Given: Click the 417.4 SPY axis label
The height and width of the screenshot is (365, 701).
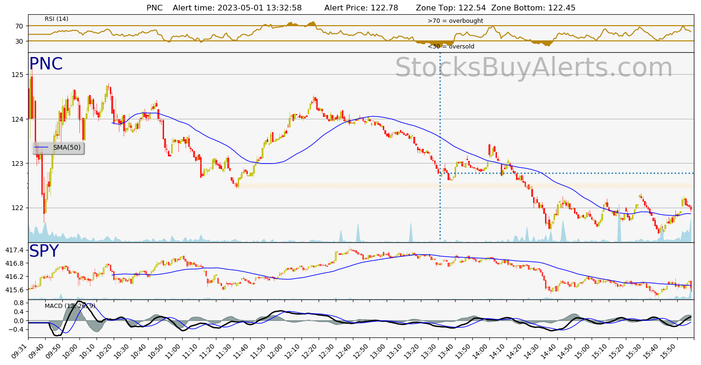Looking at the screenshot, I should tap(15, 250).
